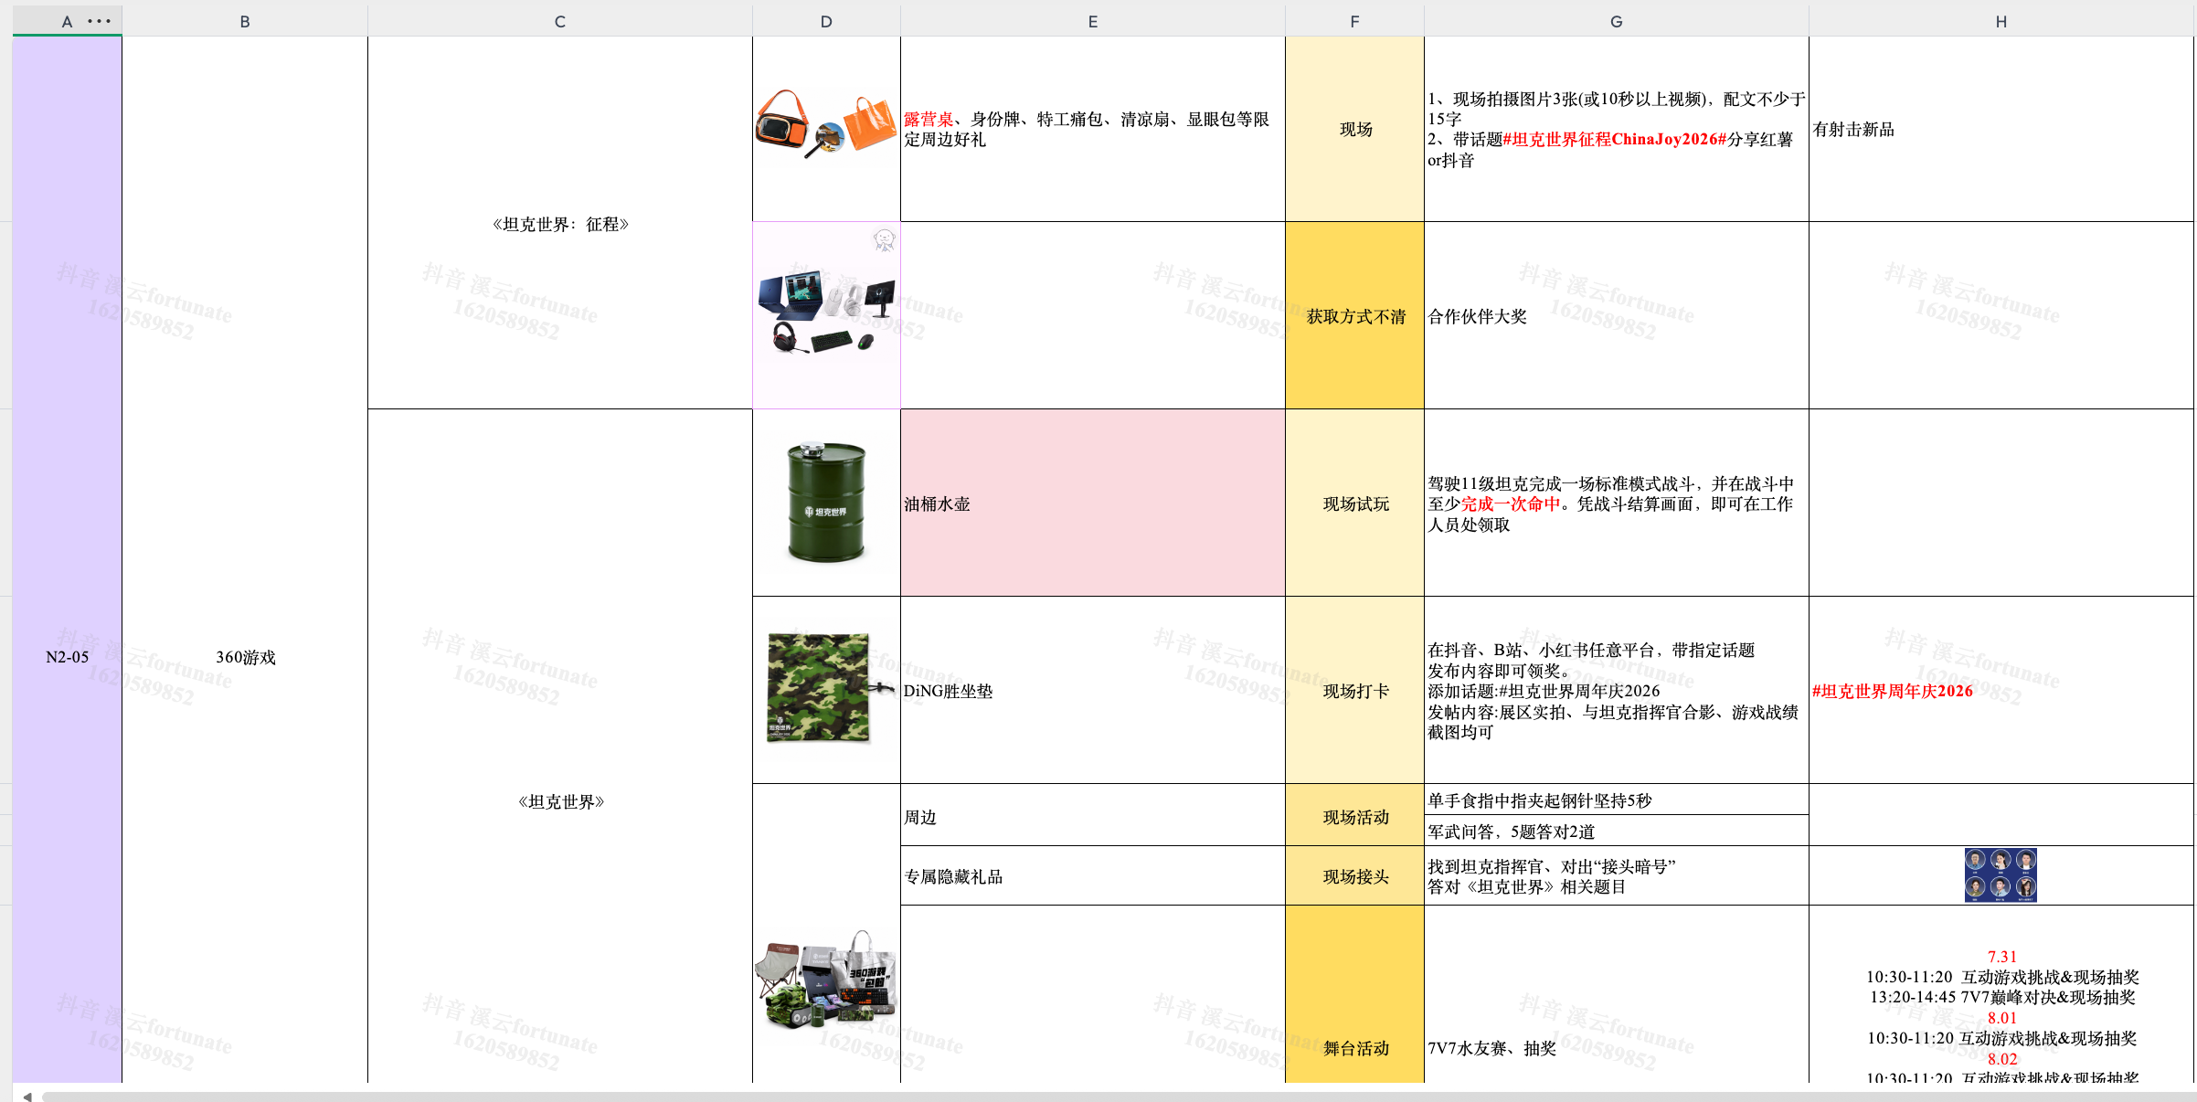The height and width of the screenshot is (1102, 2197).
Task: Select the 周边 cell
Action: click(1093, 815)
